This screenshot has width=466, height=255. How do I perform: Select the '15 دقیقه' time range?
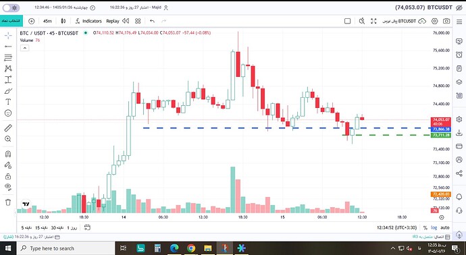coord(42,228)
